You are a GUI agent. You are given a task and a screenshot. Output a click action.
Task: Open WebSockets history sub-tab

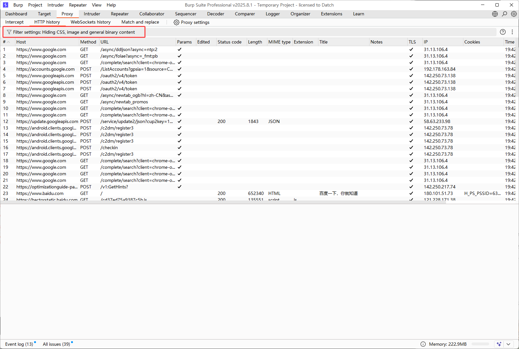pos(91,22)
